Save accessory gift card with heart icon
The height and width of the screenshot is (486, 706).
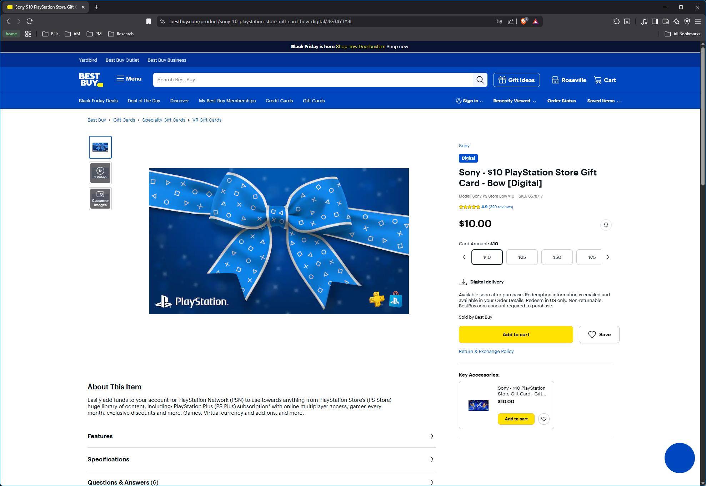[544, 419]
